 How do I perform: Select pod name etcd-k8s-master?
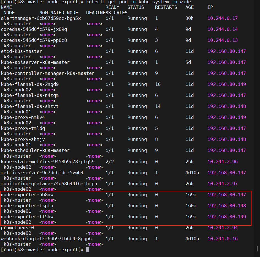[x=21, y=51]
